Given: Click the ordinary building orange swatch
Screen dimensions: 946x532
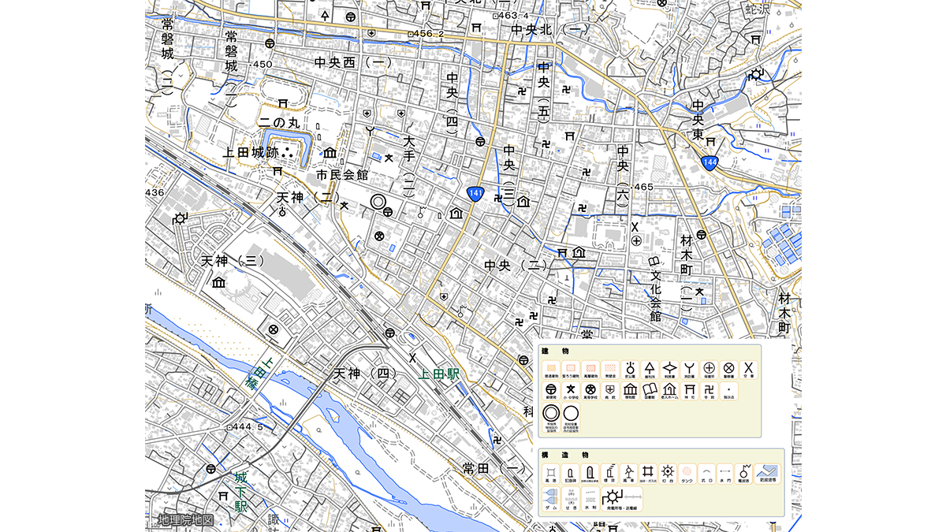Looking at the screenshot, I should click(x=551, y=367).
